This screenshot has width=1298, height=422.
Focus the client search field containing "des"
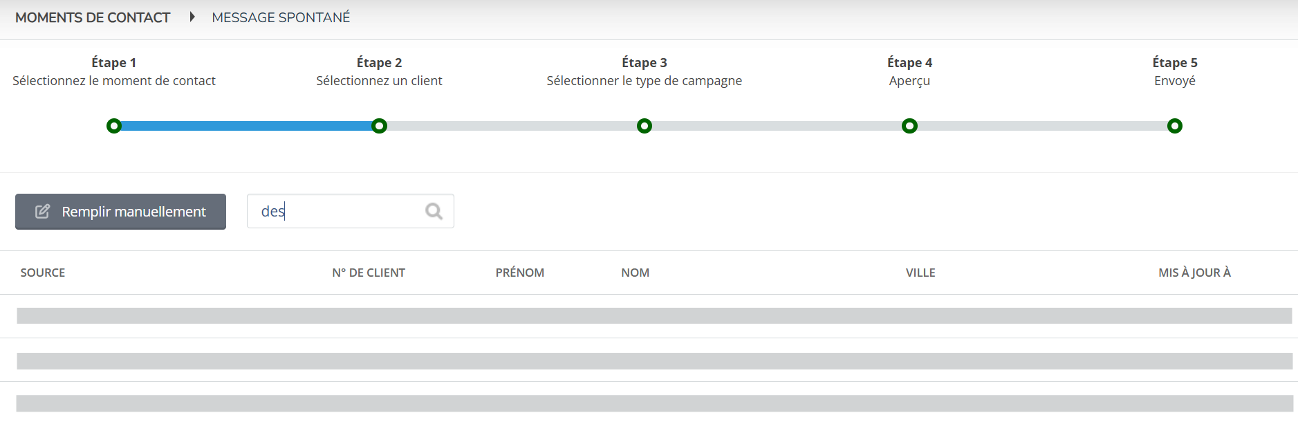tap(350, 211)
